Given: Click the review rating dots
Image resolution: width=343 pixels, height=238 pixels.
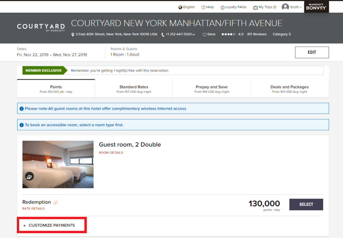Looking at the screenshot, I should tap(228, 34).
